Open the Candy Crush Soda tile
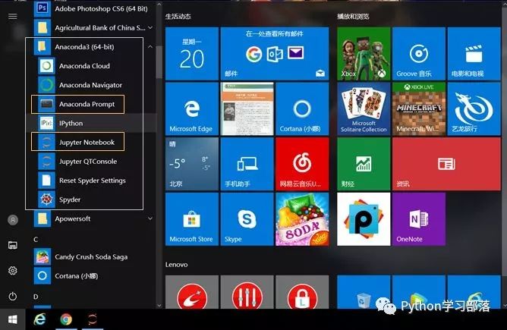507x330 pixels. click(302, 219)
